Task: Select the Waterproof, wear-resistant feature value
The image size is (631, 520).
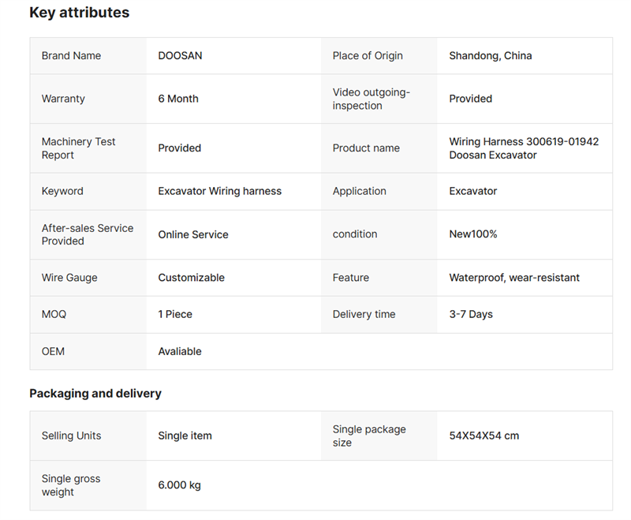Action: [x=514, y=278]
